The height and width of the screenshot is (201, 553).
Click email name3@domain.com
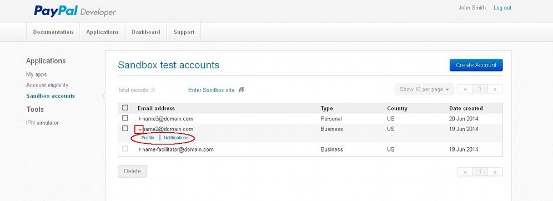click(168, 119)
